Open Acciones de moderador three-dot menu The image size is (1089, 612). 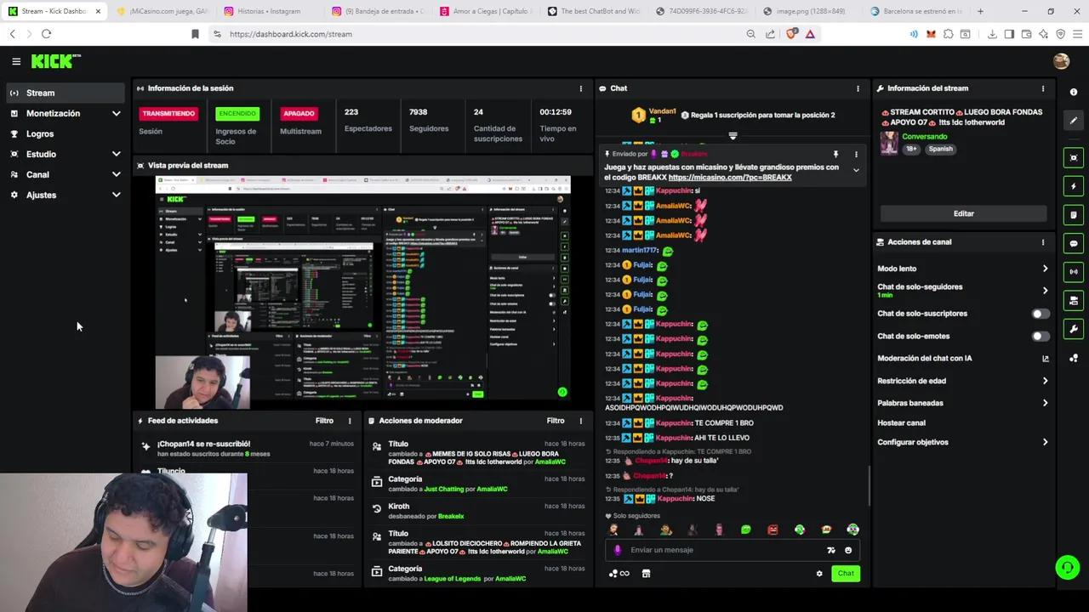point(581,421)
